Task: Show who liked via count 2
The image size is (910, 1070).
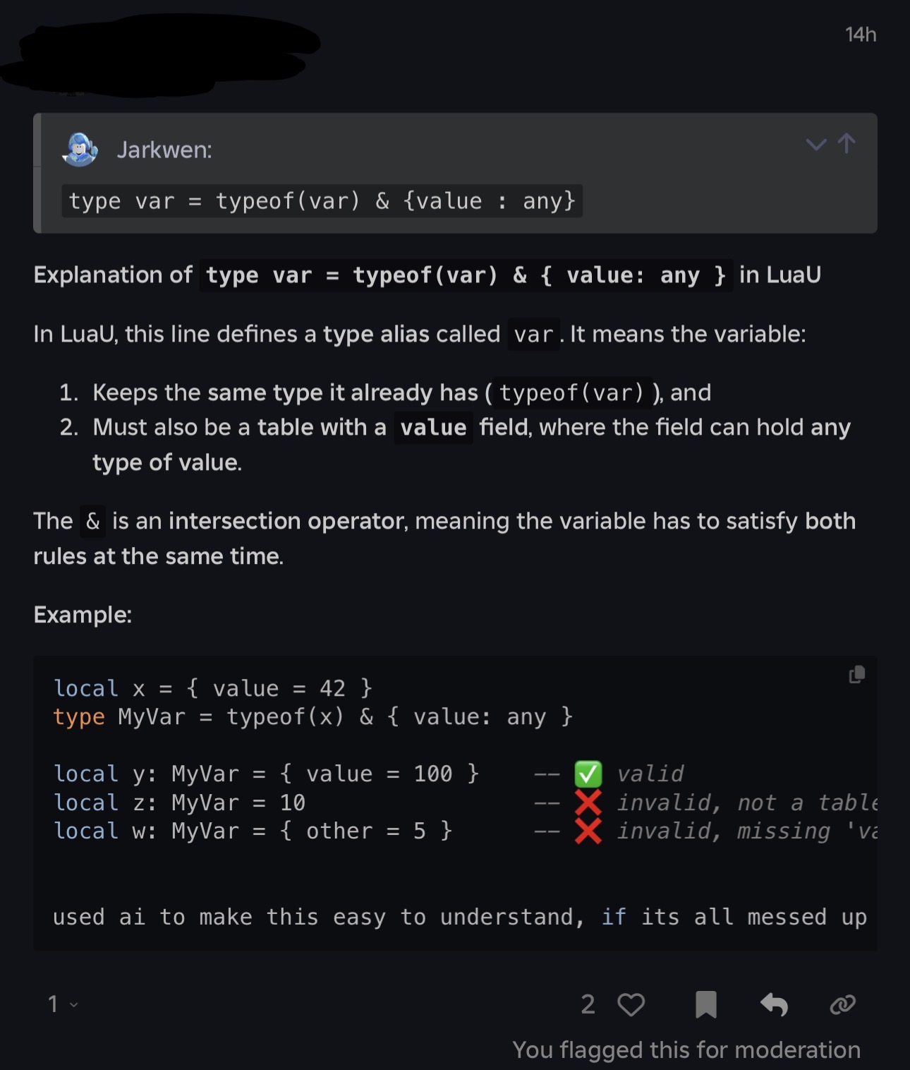Action: [588, 1004]
